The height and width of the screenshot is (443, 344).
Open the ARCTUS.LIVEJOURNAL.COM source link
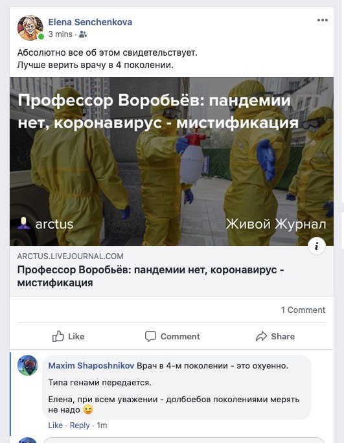point(71,256)
